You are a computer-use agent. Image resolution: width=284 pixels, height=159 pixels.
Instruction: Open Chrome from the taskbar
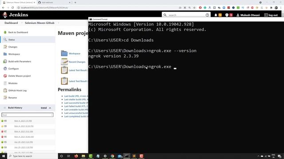[x=112, y=156]
